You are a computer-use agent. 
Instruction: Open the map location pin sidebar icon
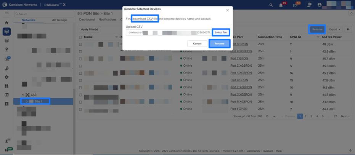(x=6, y=50)
